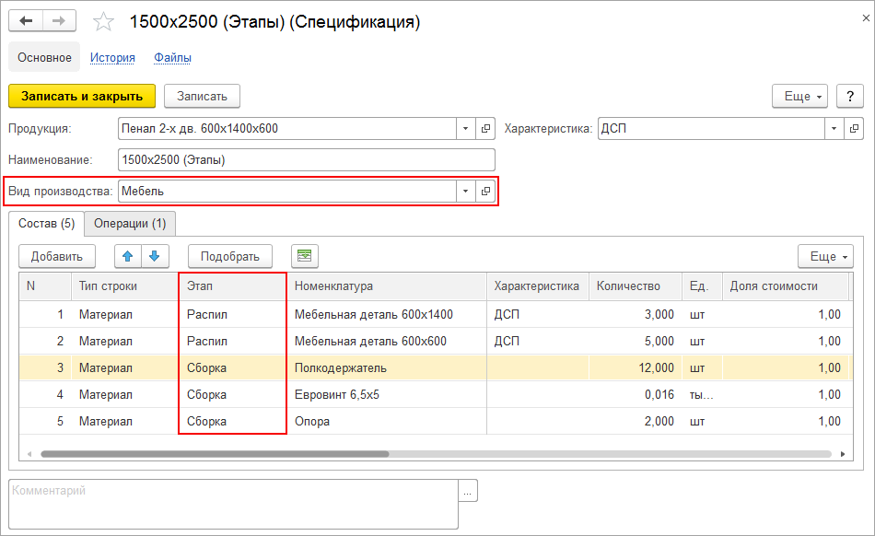Switch to the Операции (1) tab
Image resolution: width=875 pixels, height=536 pixels.
click(130, 223)
